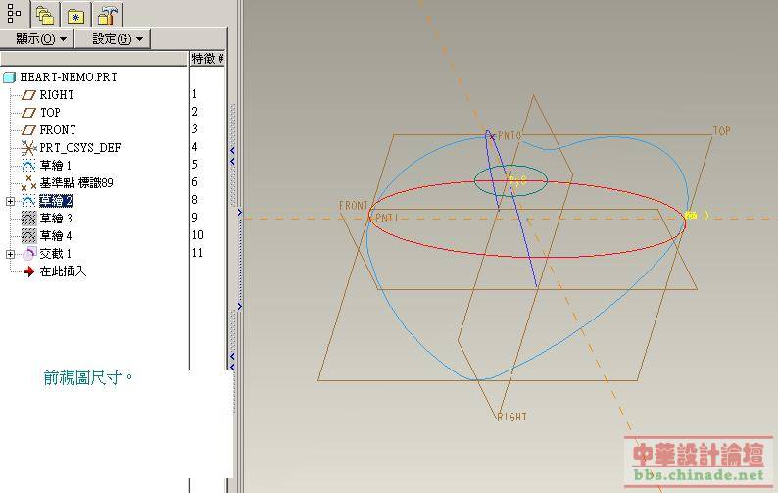This screenshot has width=778, height=493.
Task: Select the PNT0 datum point label
Action: pyautogui.click(x=510, y=135)
